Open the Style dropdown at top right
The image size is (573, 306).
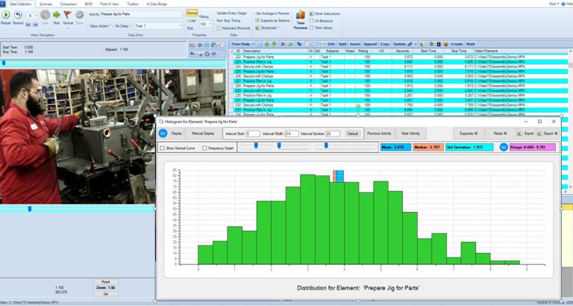[x=554, y=4]
